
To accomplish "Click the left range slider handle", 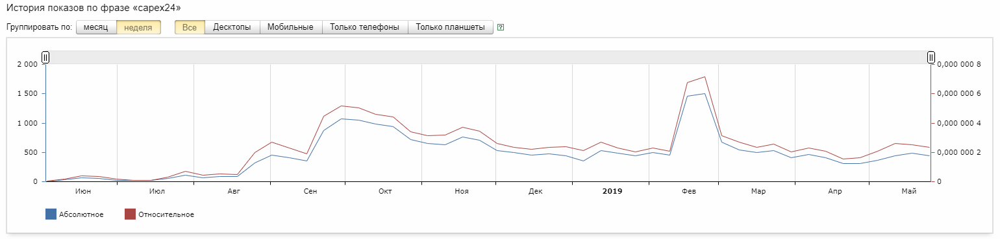I will click(45, 58).
